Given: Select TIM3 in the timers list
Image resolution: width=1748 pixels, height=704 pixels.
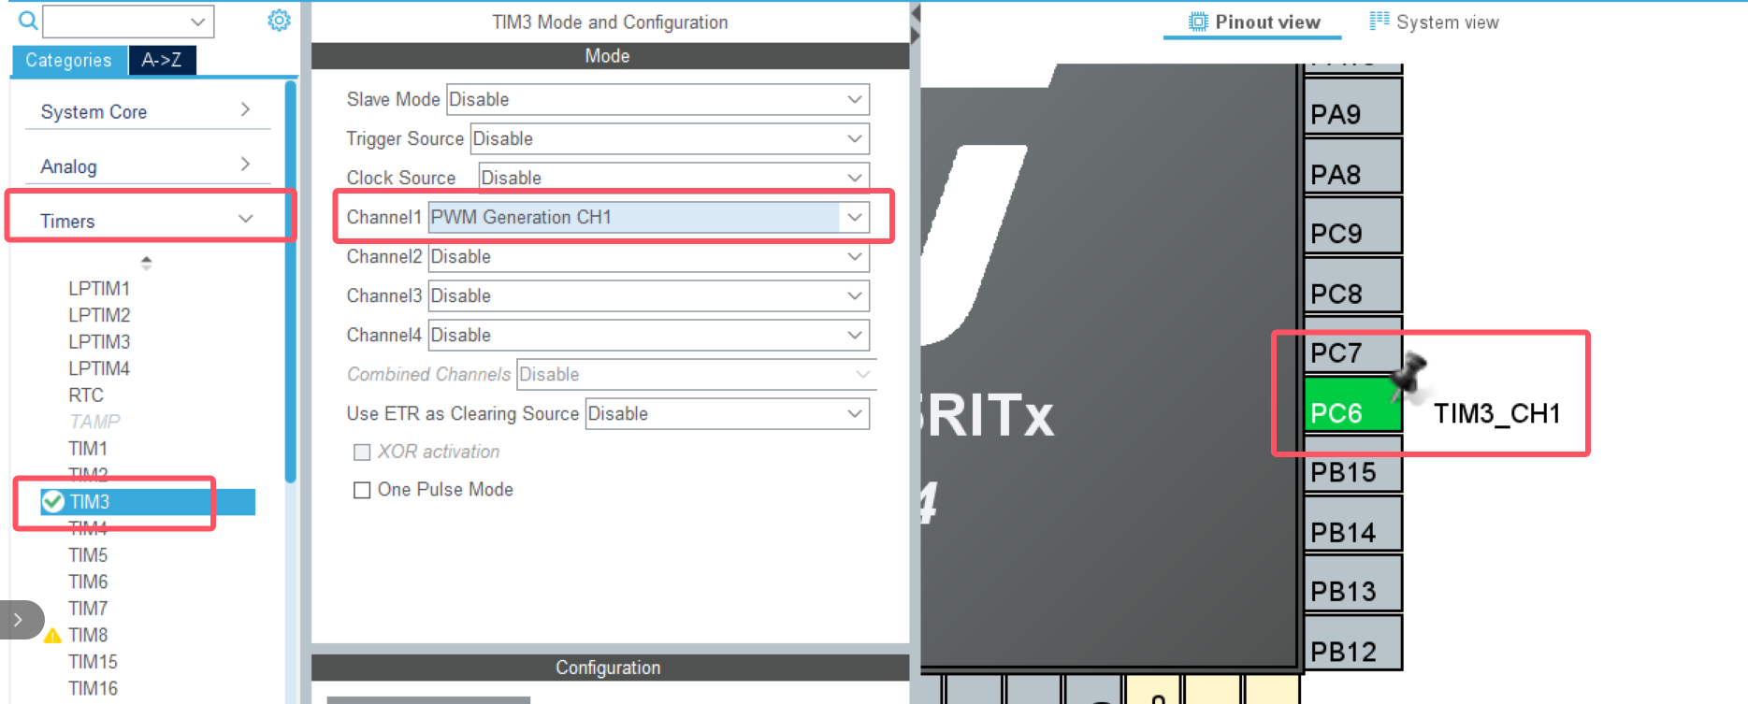Looking at the screenshot, I should point(147,502).
